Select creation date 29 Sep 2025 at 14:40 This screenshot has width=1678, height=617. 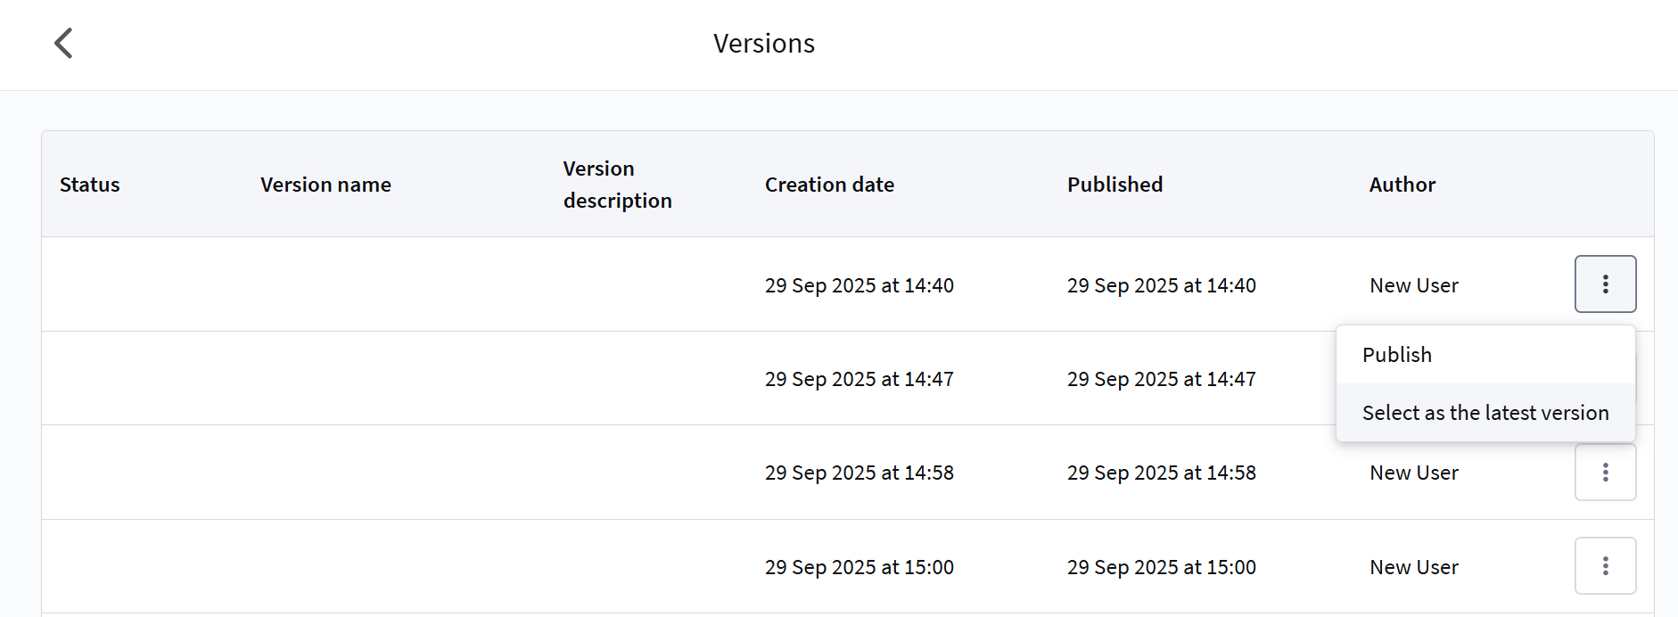(x=859, y=285)
